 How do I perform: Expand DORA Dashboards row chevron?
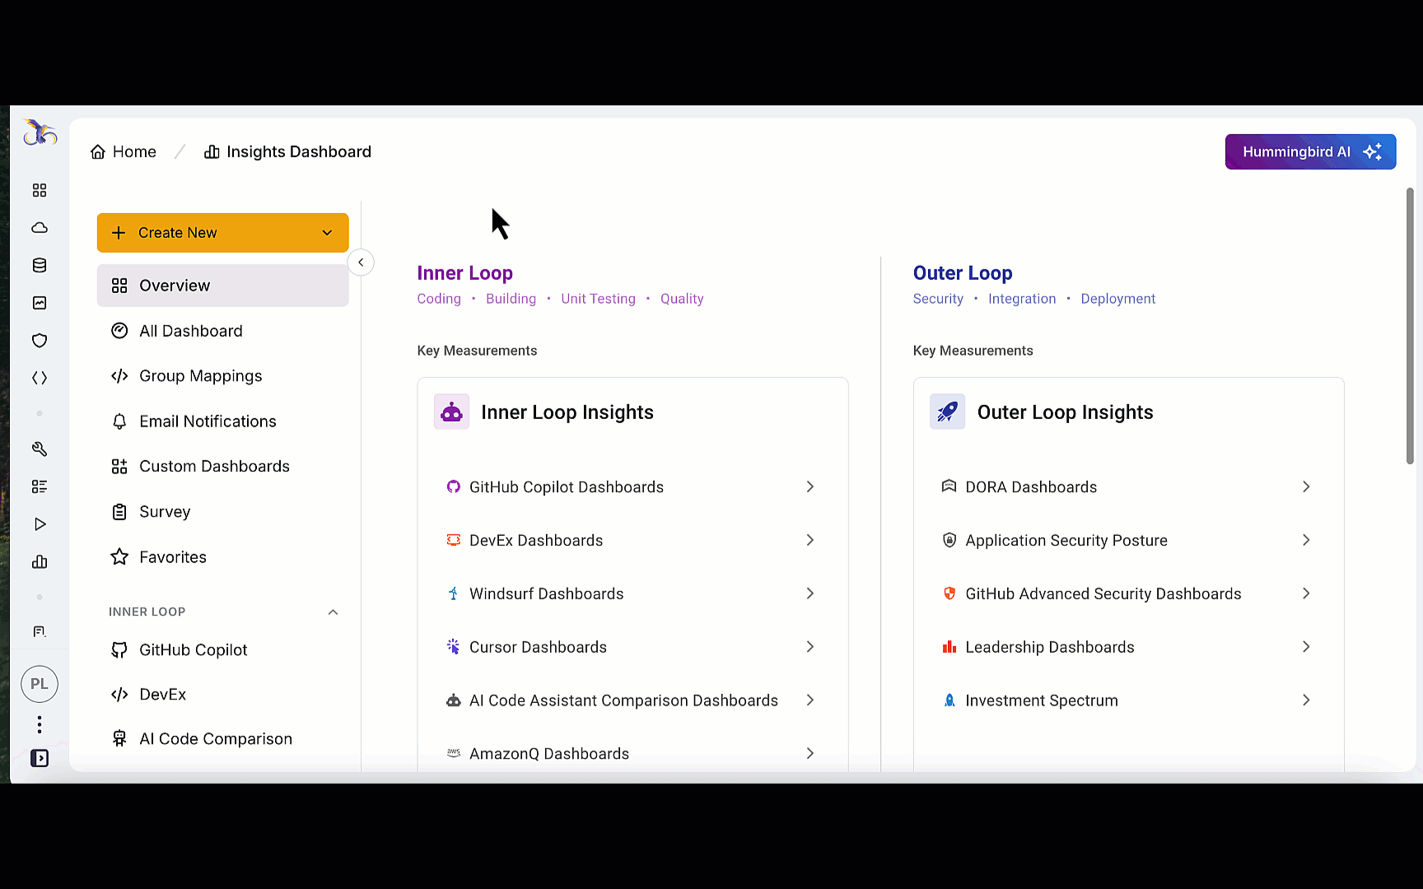click(1305, 487)
